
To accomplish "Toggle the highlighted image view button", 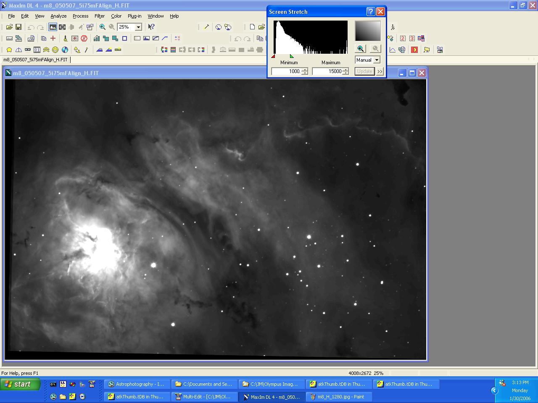I will pyautogui.click(x=53, y=27).
